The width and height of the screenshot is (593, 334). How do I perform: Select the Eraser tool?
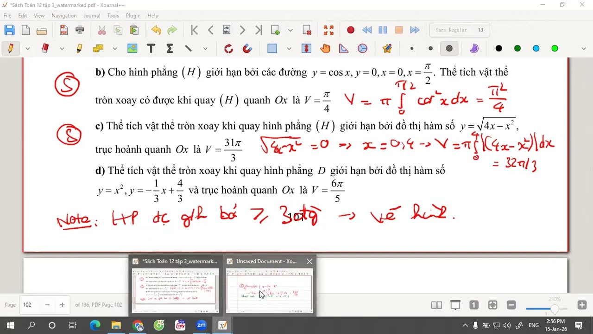click(45, 48)
